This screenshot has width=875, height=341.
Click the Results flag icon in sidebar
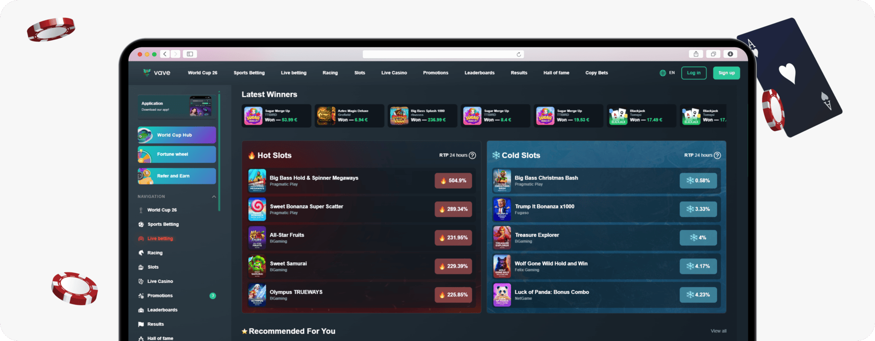click(x=141, y=324)
